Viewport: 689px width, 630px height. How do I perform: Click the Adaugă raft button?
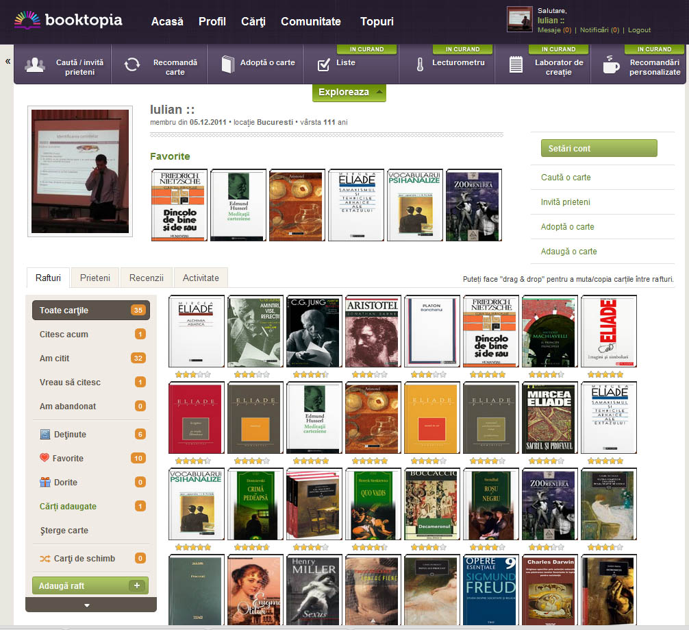[x=90, y=585]
